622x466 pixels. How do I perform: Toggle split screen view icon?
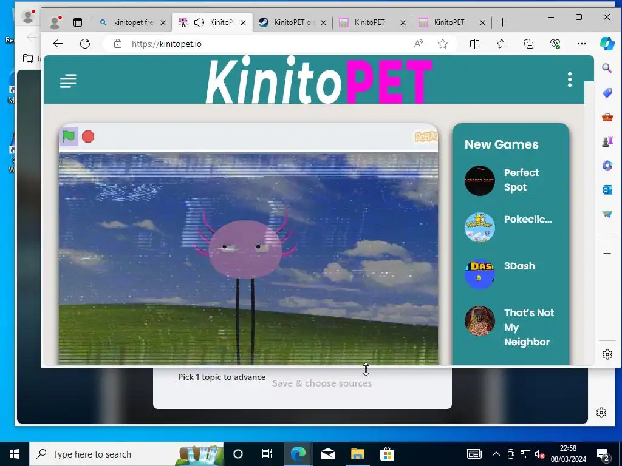pos(474,44)
